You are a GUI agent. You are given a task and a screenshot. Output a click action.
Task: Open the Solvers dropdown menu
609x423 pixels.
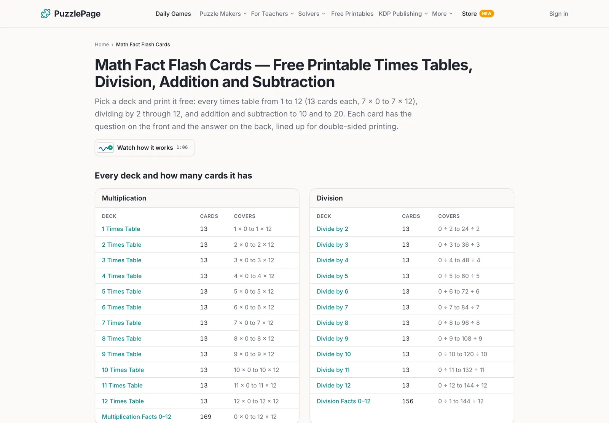(311, 14)
